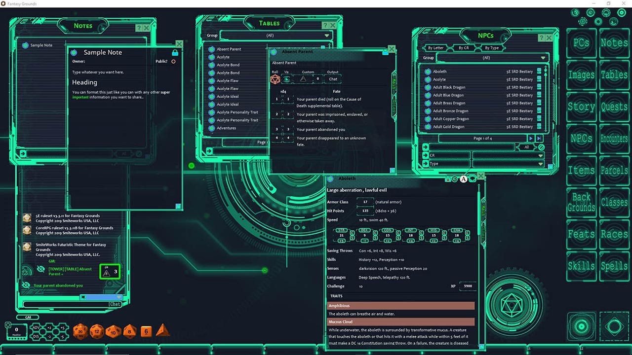Open the Story panel from the sidebar
632x355 pixels.
pyautogui.click(x=581, y=107)
